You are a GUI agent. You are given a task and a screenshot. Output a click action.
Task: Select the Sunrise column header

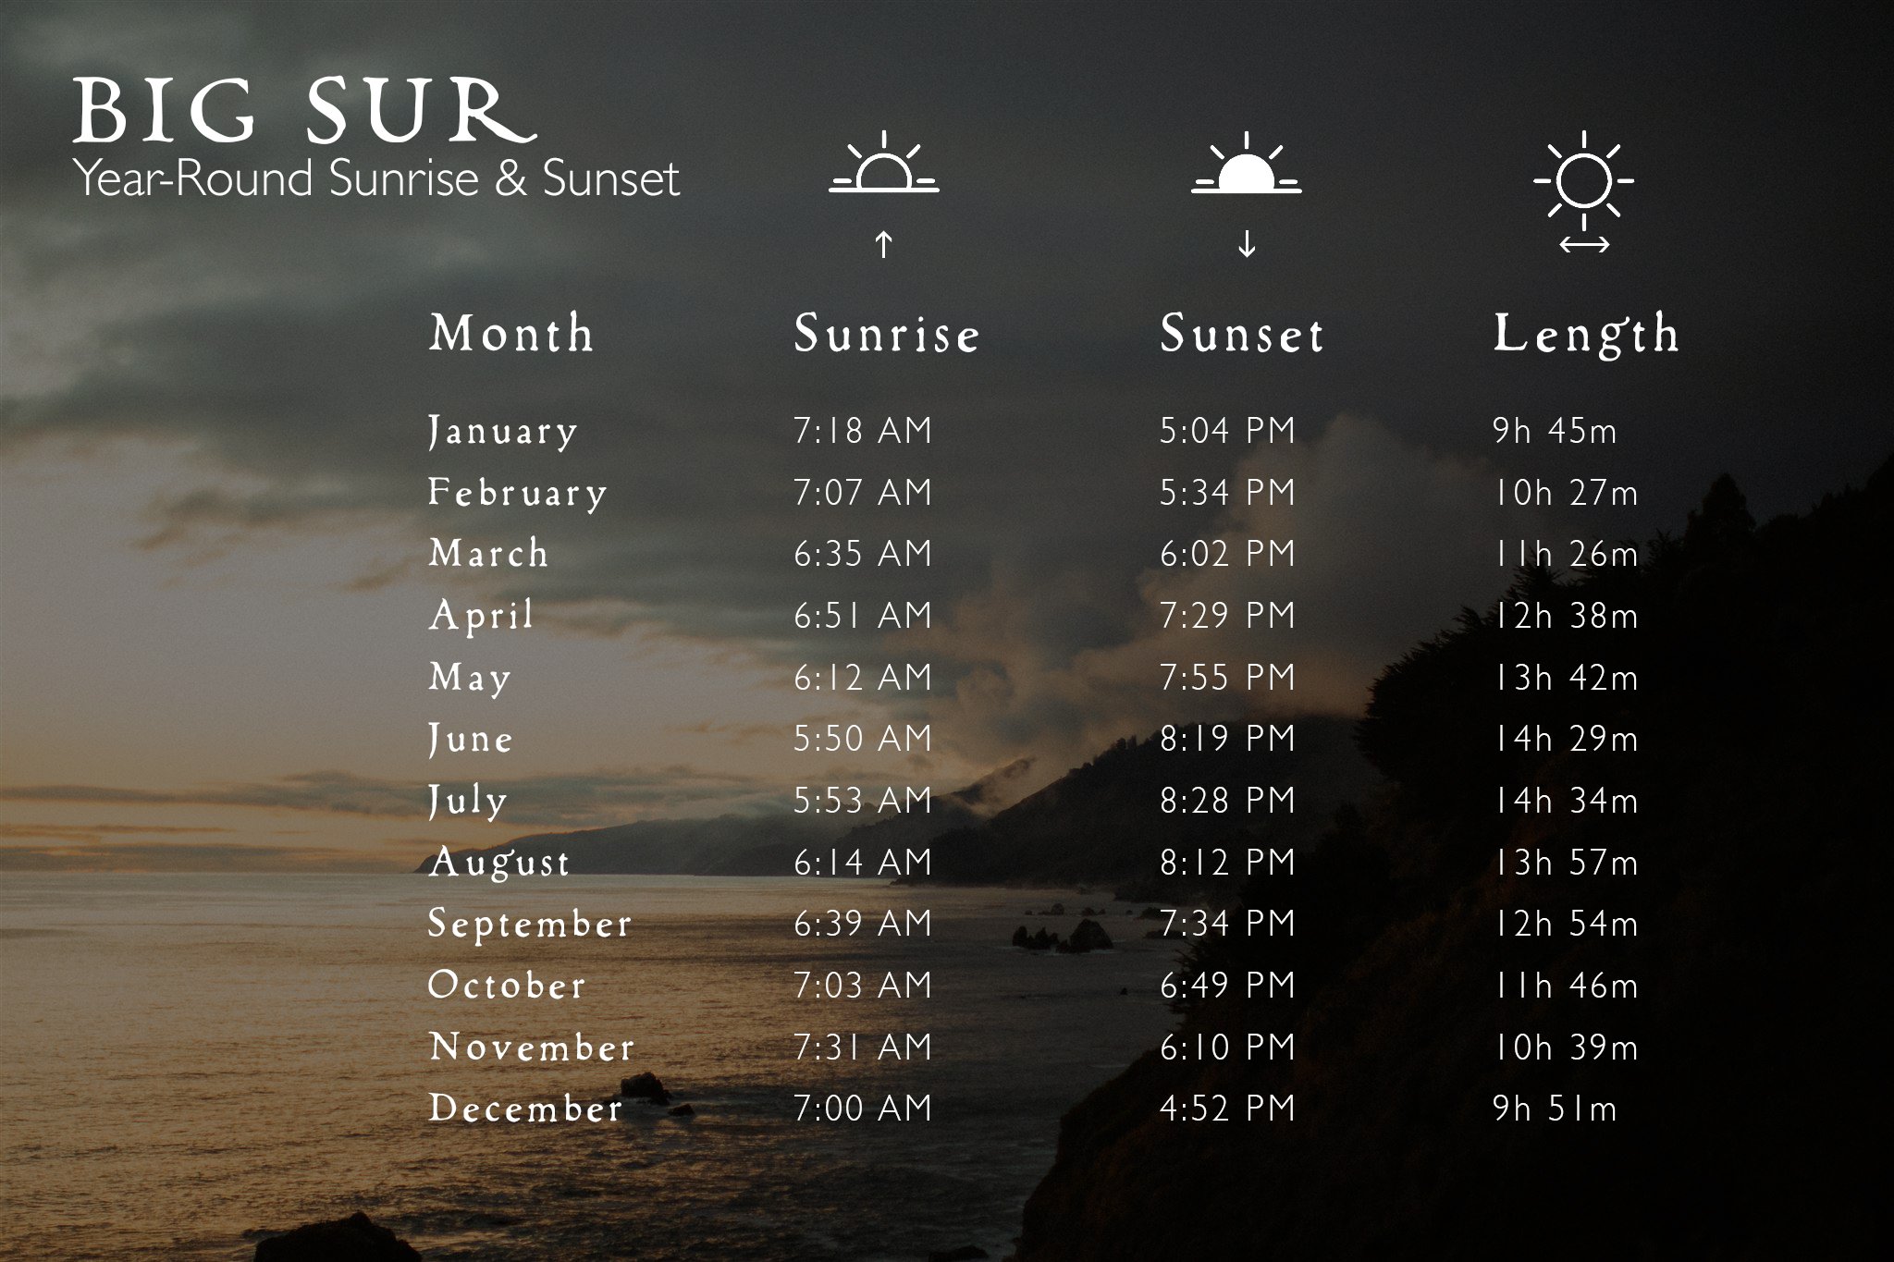click(x=886, y=333)
